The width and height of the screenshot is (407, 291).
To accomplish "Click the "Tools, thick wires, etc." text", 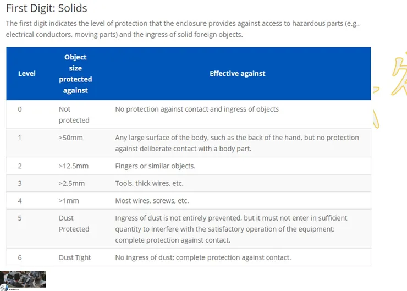I will (149, 183).
